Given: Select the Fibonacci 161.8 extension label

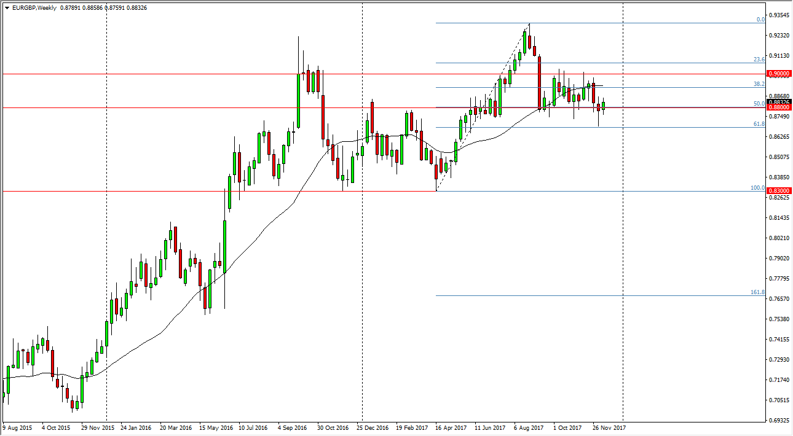Looking at the screenshot, I should 757,293.
